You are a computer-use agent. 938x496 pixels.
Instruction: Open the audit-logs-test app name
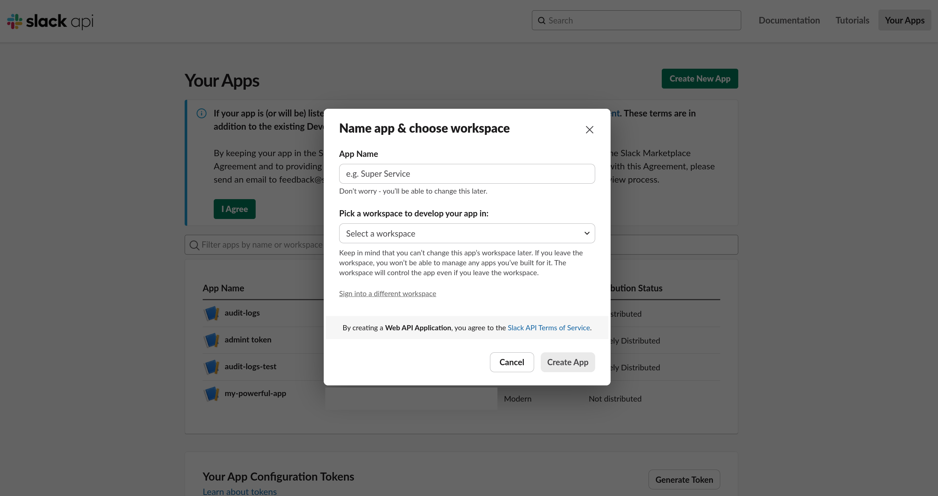click(x=250, y=367)
